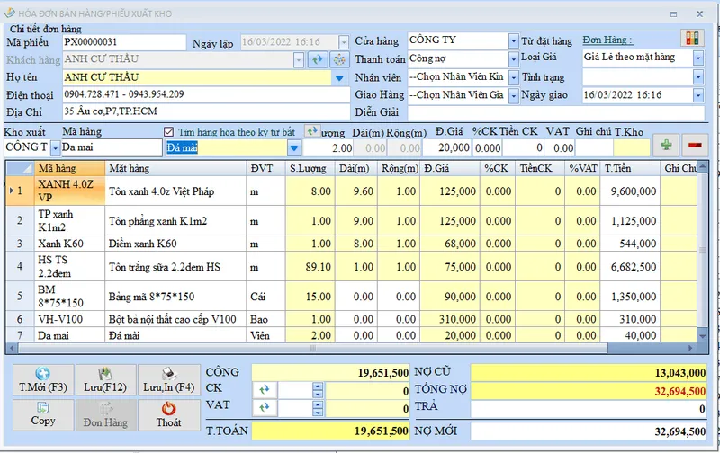This screenshot has height=453, width=720.
Task: Click the T.Mới (F3) button
Action: point(43,380)
